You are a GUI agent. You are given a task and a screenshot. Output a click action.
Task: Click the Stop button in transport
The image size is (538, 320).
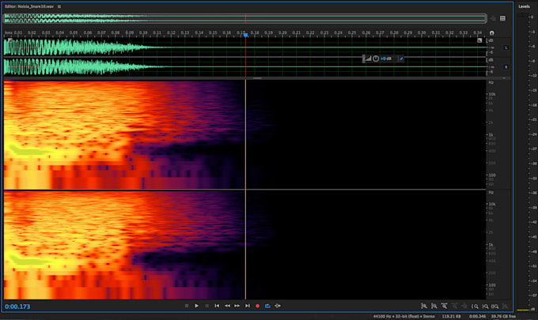[x=187, y=306]
